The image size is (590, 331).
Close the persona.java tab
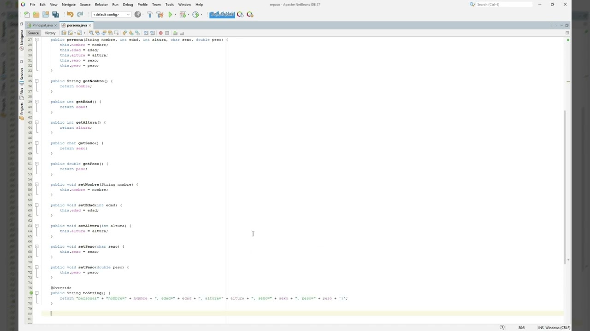(90, 25)
